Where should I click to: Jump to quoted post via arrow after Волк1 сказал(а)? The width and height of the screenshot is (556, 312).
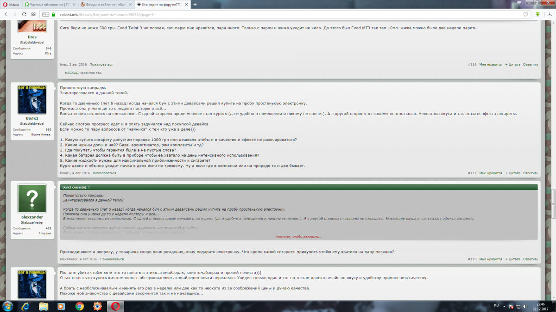coord(89,187)
